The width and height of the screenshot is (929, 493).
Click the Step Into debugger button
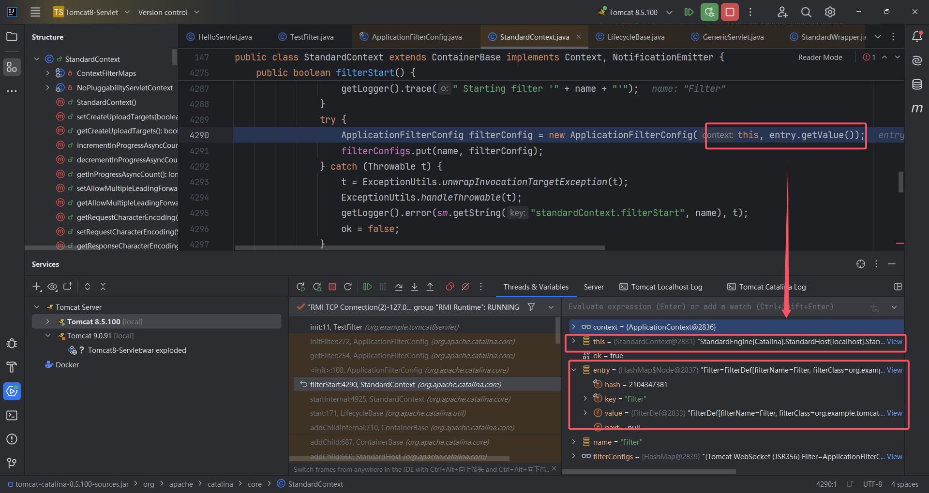click(415, 287)
